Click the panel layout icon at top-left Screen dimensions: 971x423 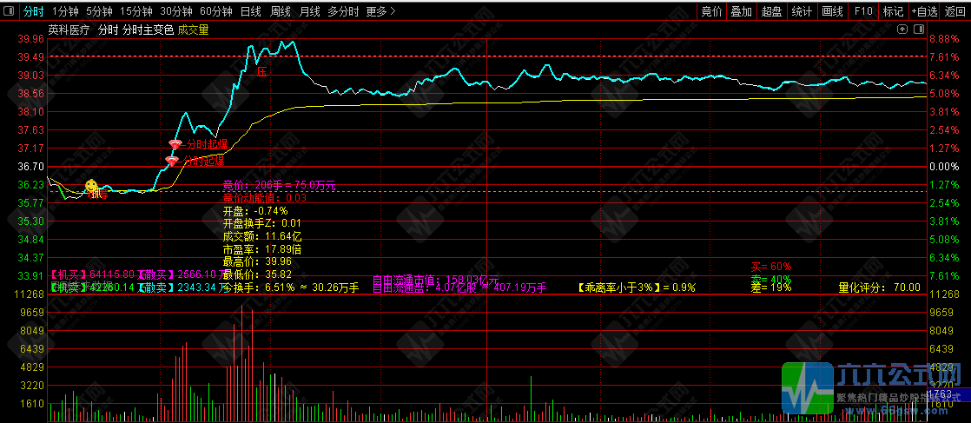click(x=9, y=11)
